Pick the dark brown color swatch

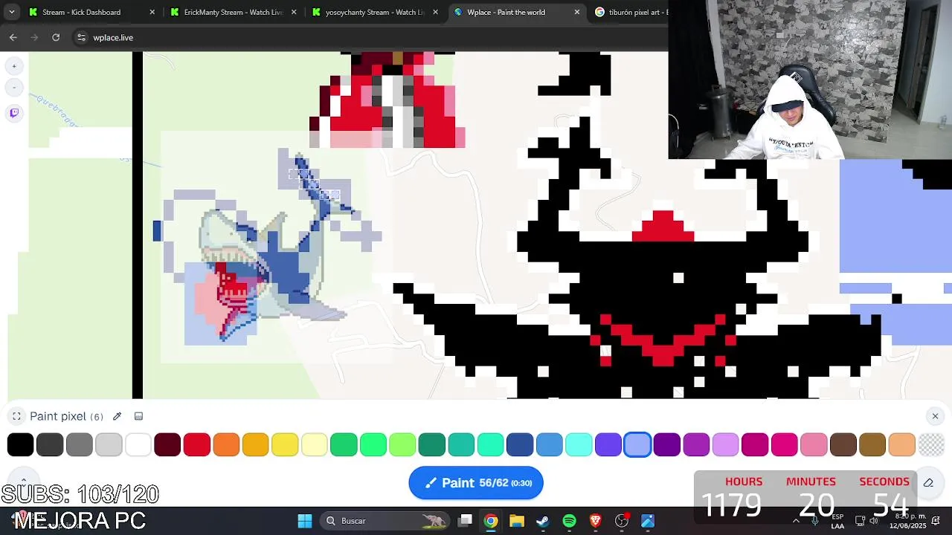point(843,444)
